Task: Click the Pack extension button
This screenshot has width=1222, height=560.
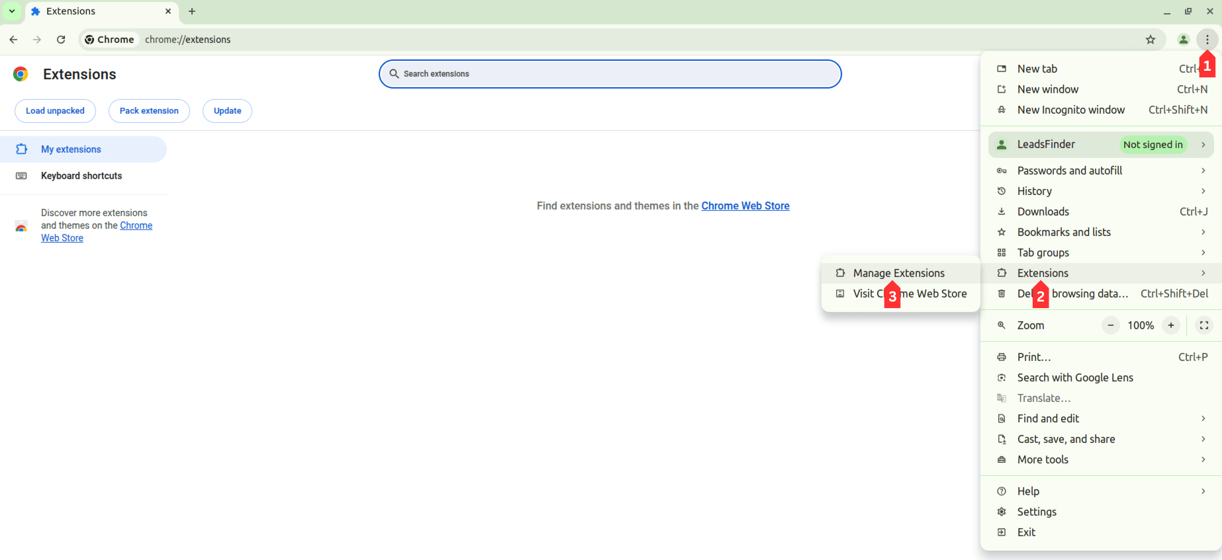Action: click(x=149, y=111)
